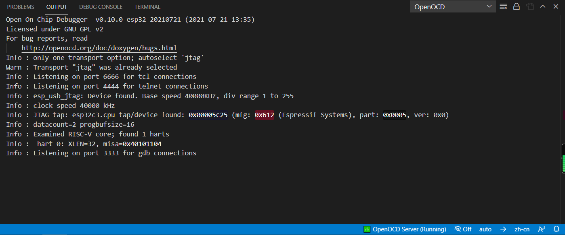Viewport: 565px width, 235px height.
Task: Open output log in a new editor
Action: [x=529, y=6]
